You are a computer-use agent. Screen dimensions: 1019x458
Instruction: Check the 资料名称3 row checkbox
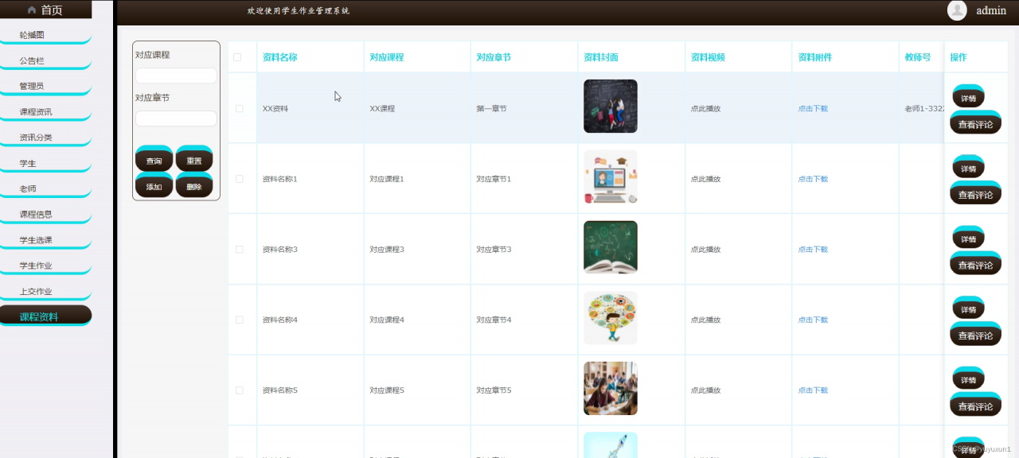click(x=240, y=249)
